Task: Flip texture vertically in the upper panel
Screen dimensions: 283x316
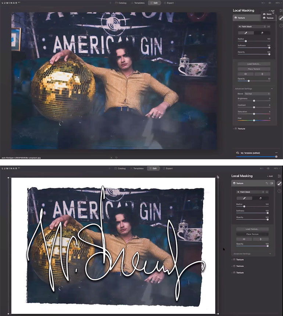Action: click(262, 74)
